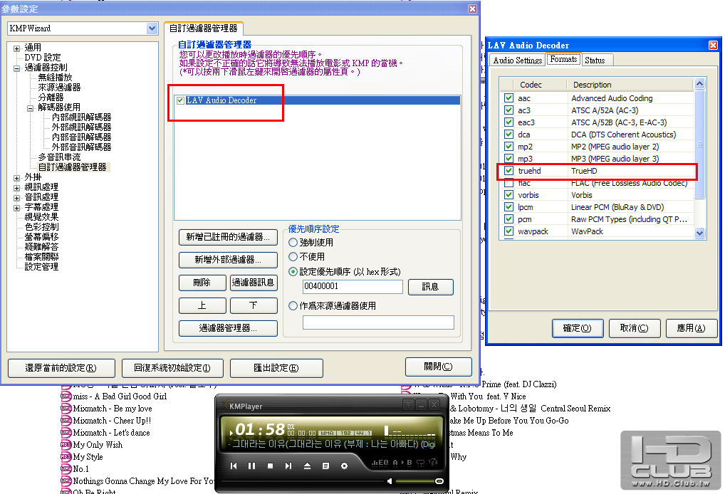Viewport: 725px width, 494px height.
Task: Click file icon beside 'My Style'
Action: click(66, 456)
